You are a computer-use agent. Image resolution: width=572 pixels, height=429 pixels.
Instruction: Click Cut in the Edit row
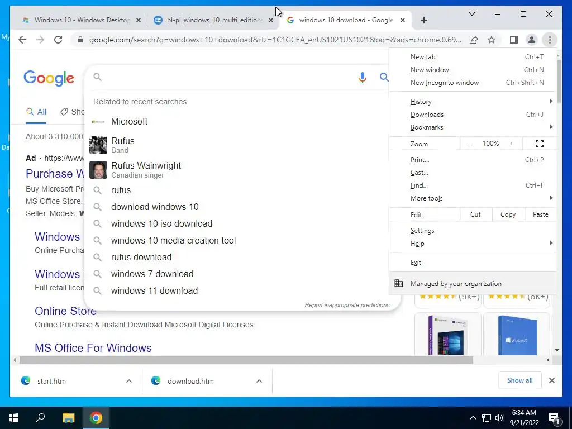[x=476, y=214]
